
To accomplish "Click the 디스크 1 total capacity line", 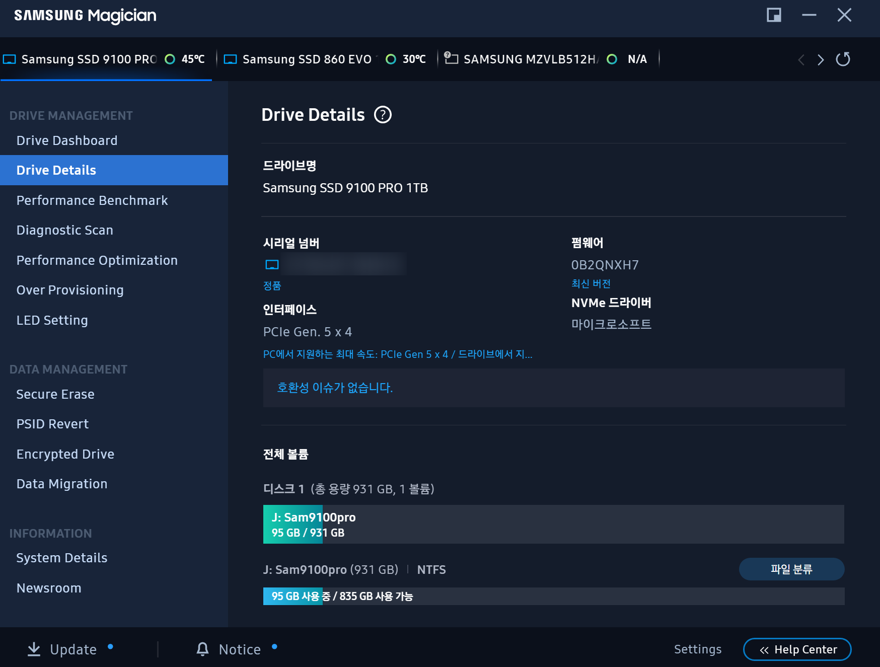I will (349, 489).
